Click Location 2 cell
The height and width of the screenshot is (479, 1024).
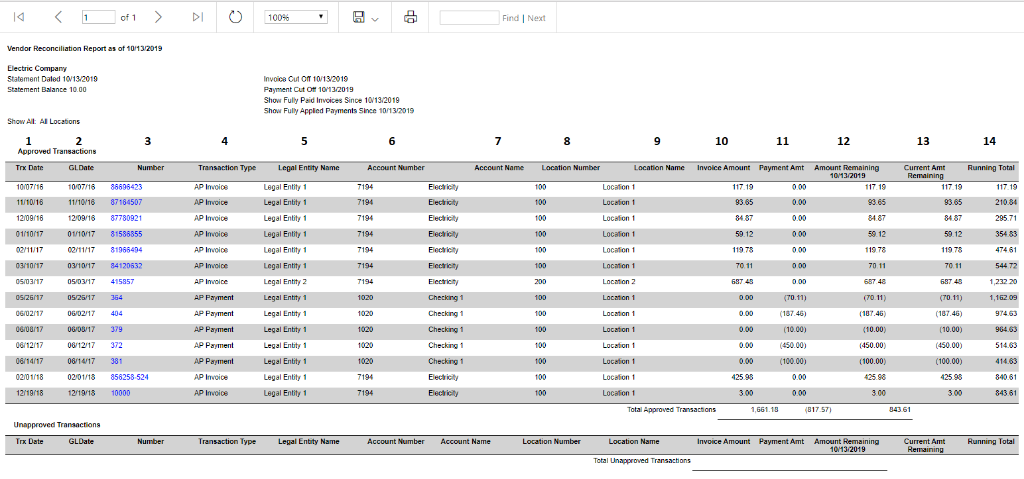[x=619, y=282]
